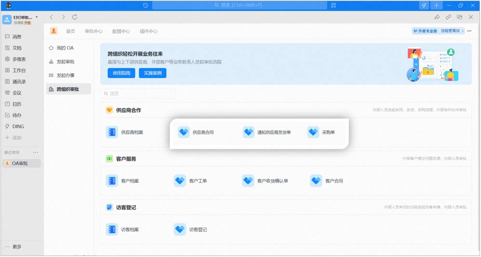481x257 pixels.
Task: Click the 搜索 field below banner
Action: click(138, 94)
